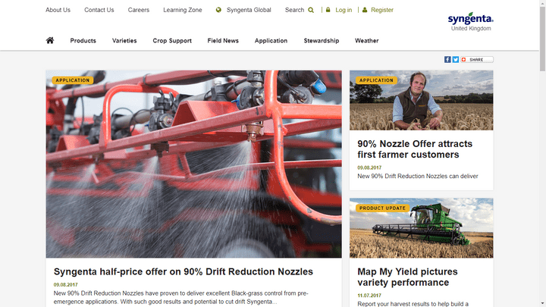Screen dimensions: 546x307
Task: Open the farmer in wheat field image
Action: coord(422,100)
